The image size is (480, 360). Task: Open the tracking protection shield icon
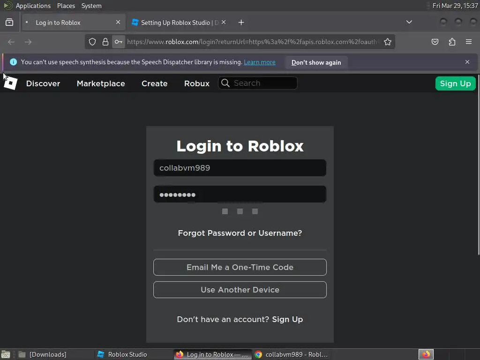(92, 42)
